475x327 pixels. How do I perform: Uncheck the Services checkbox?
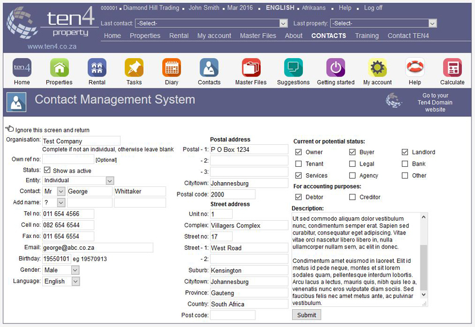point(299,175)
